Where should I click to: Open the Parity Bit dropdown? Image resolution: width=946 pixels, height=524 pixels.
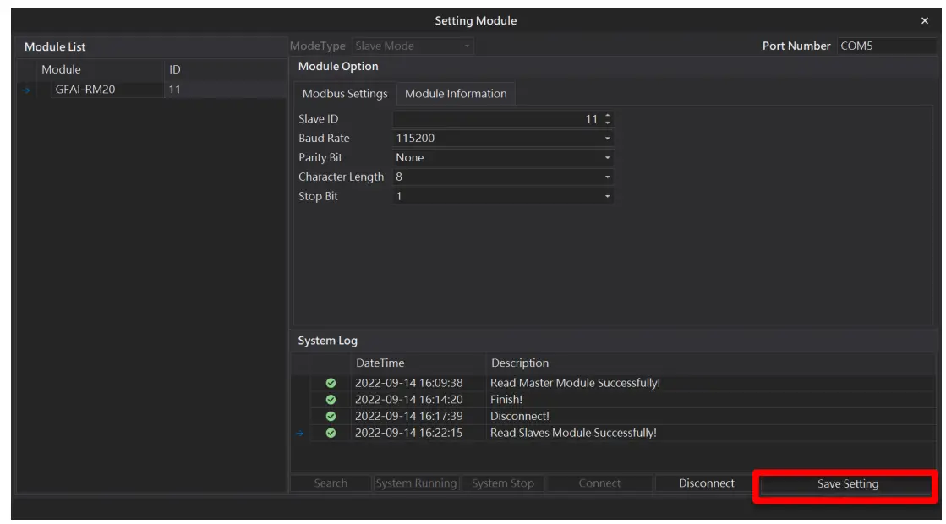[x=608, y=157]
